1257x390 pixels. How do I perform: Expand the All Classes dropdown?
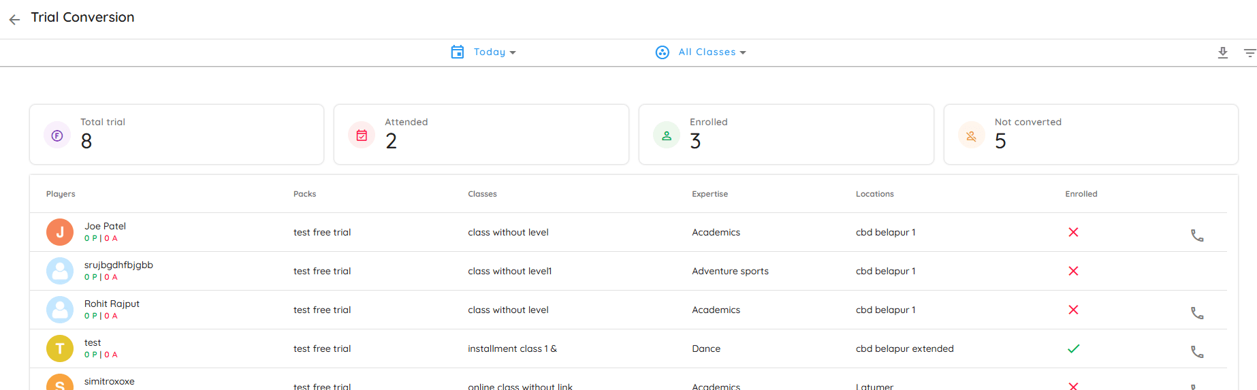[712, 52]
